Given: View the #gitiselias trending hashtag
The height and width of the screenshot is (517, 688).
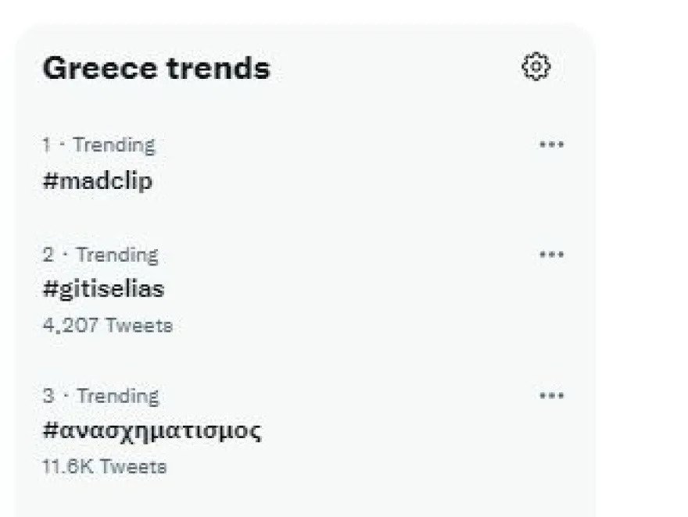Looking at the screenshot, I should point(103,289).
